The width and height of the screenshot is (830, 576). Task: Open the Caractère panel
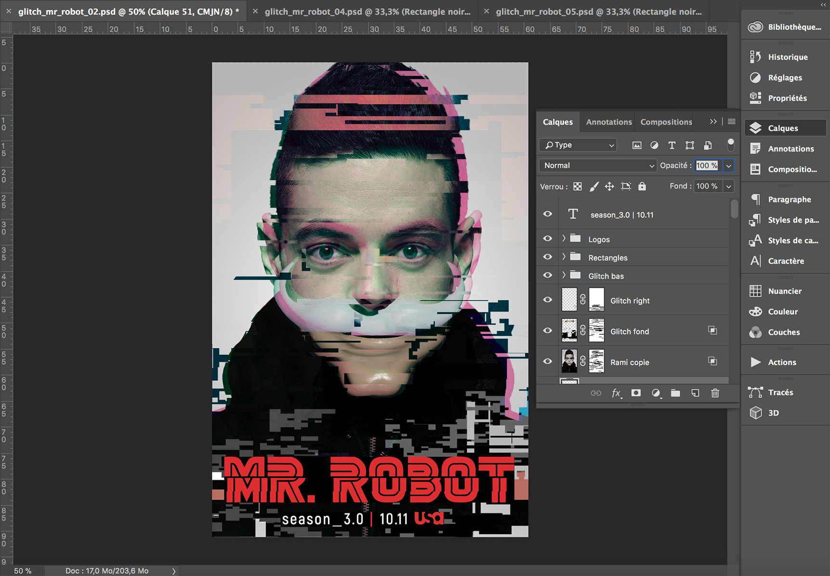(785, 261)
